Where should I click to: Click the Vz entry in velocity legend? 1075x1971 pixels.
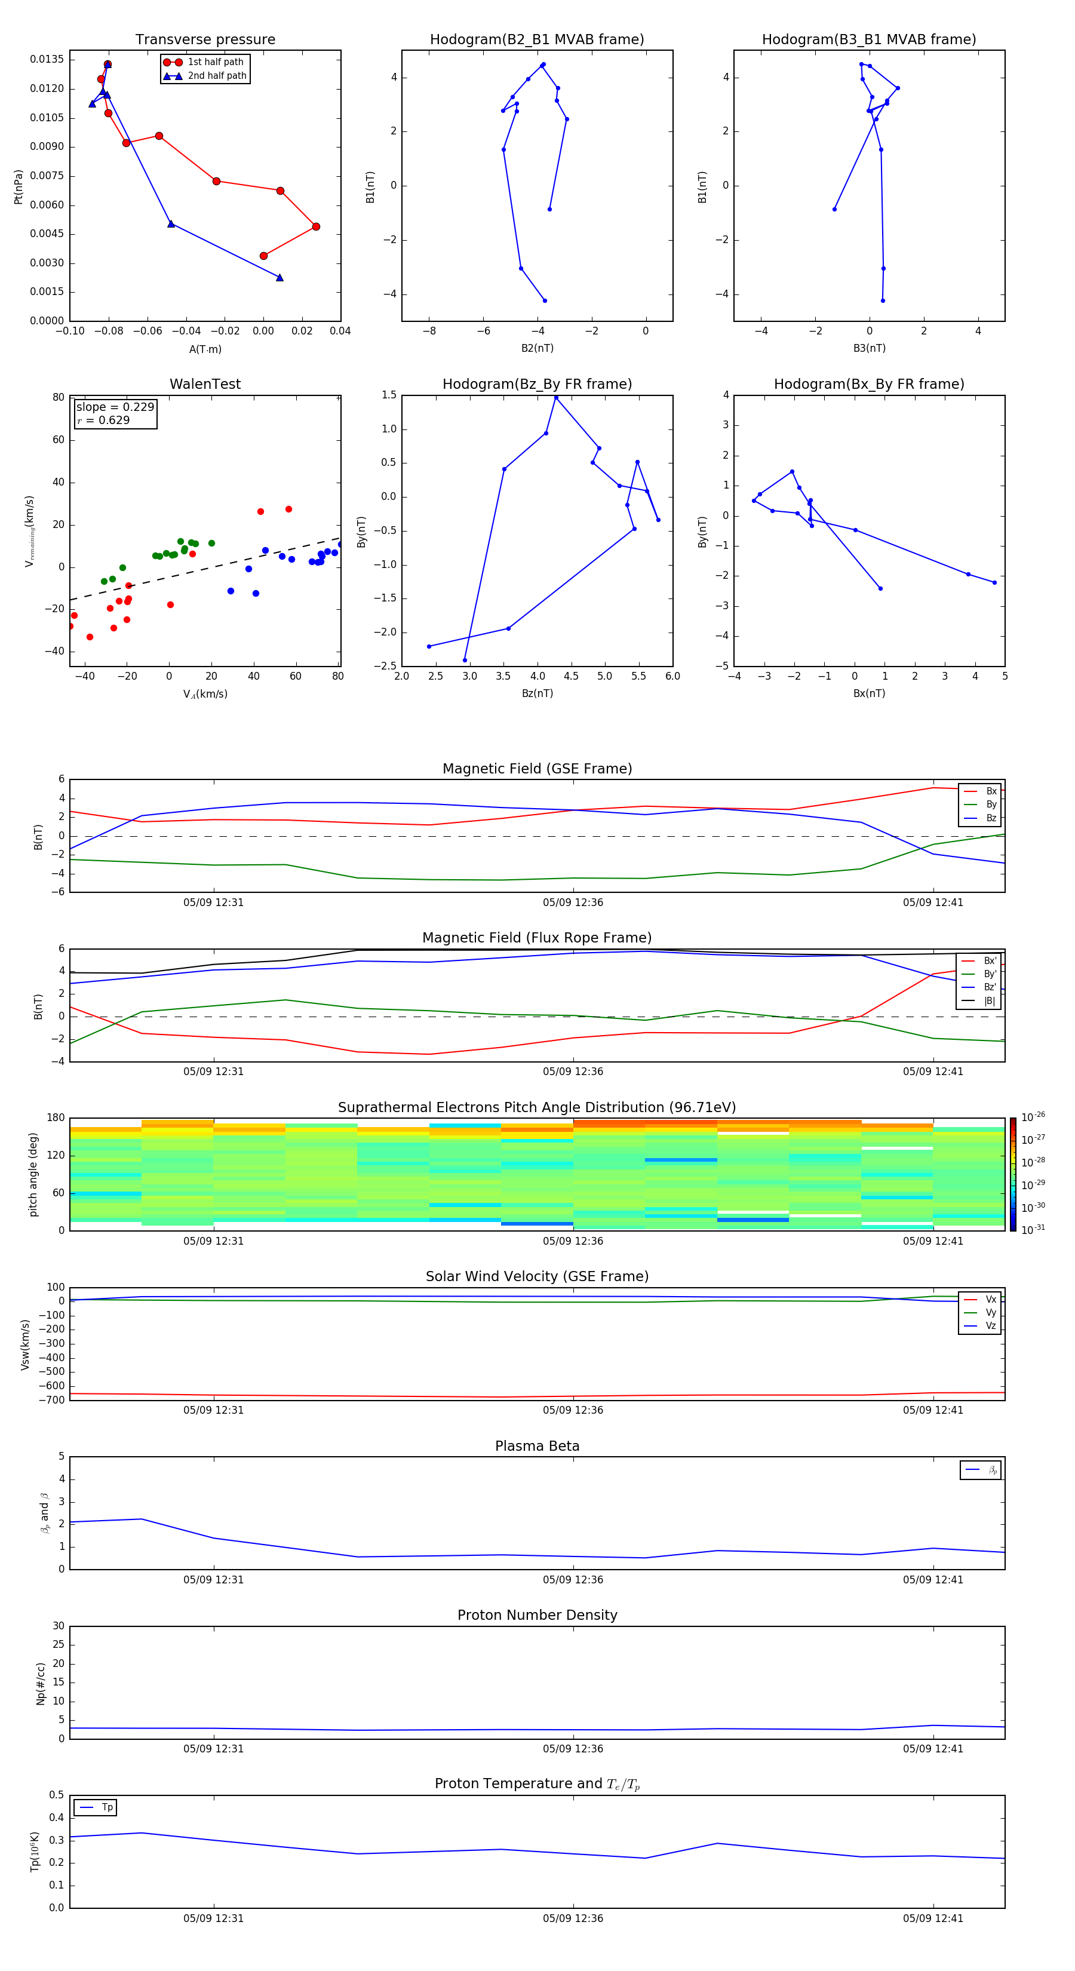[x=980, y=1326]
